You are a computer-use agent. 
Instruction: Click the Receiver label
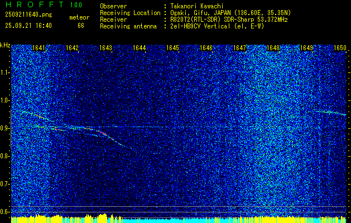[x=113, y=20]
